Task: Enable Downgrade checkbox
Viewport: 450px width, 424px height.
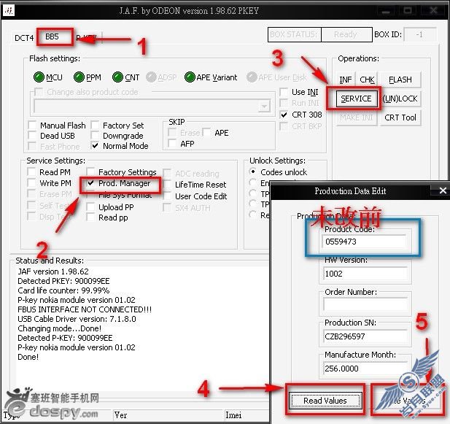Action: click(95, 136)
